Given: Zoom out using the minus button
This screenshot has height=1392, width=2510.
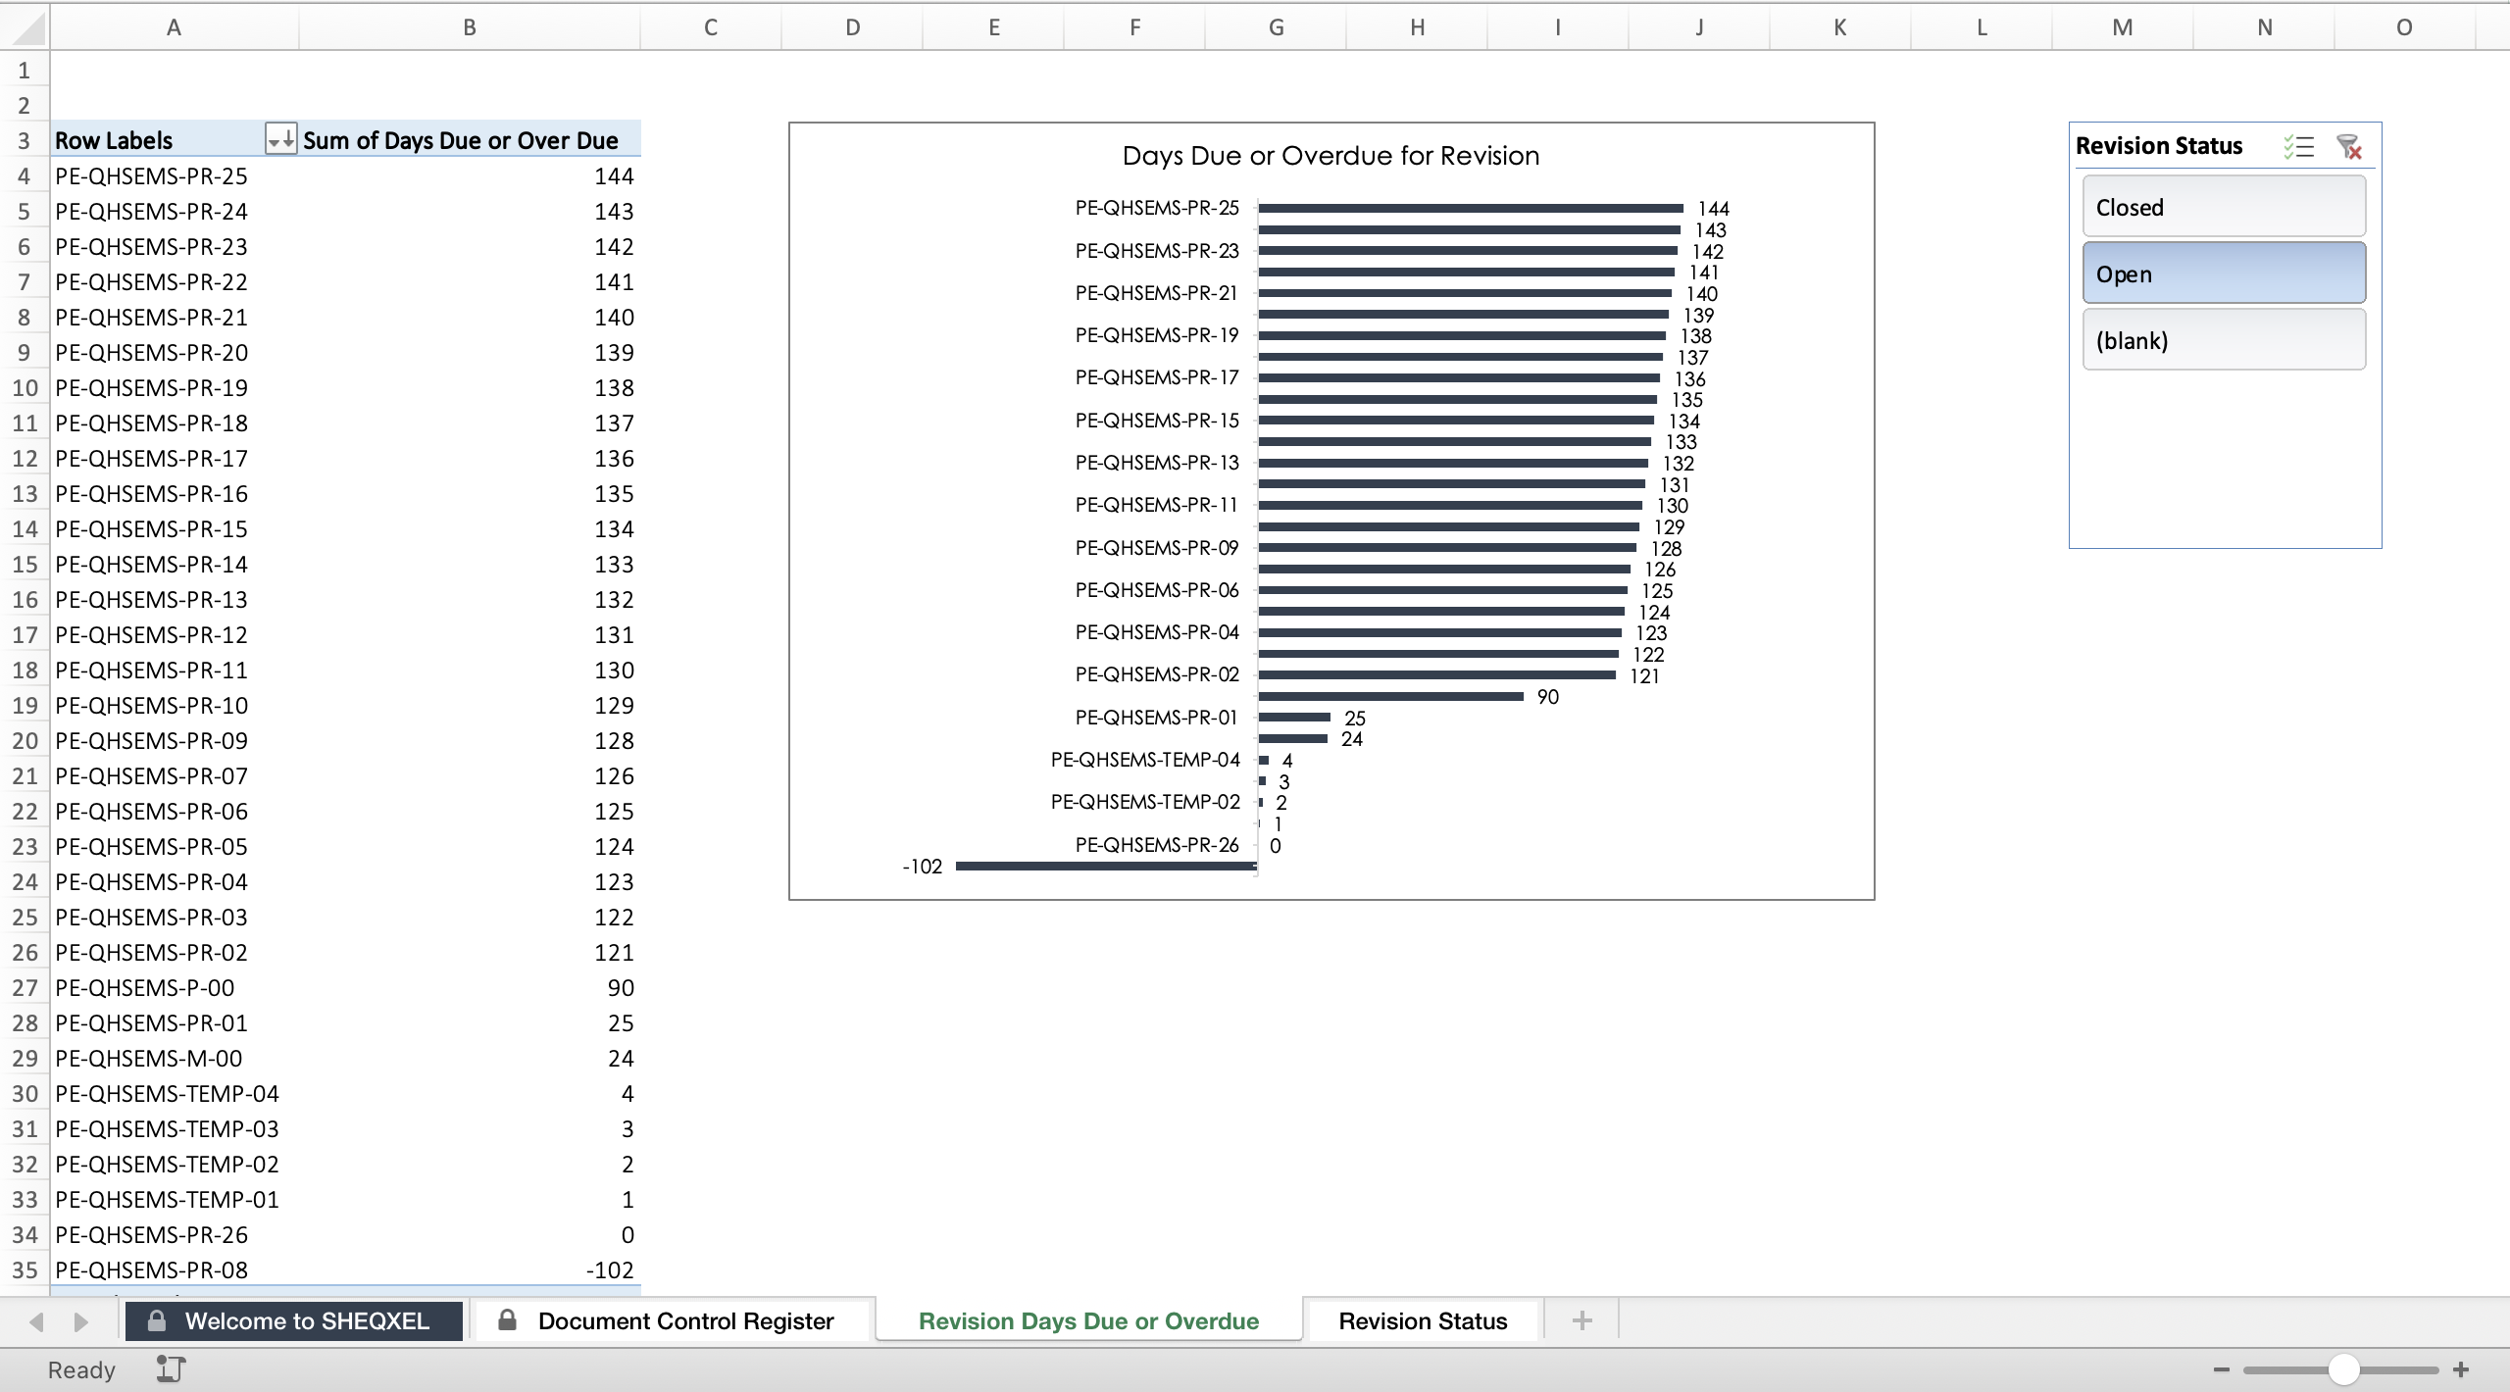Looking at the screenshot, I should [2222, 1369].
